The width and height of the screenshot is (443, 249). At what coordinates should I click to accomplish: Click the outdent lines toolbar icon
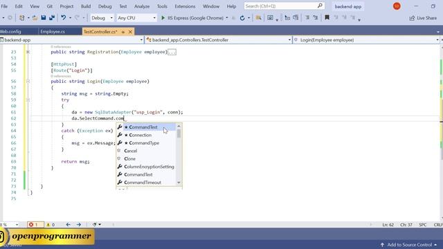click(287, 18)
